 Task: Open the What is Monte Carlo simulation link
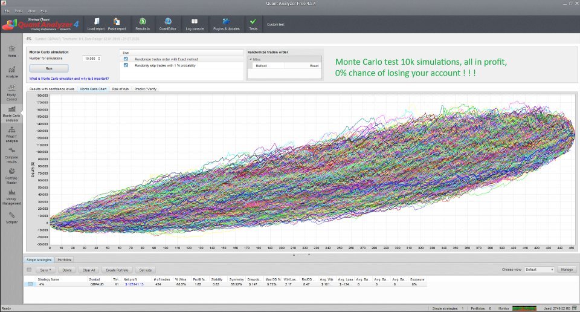coord(69,79)
